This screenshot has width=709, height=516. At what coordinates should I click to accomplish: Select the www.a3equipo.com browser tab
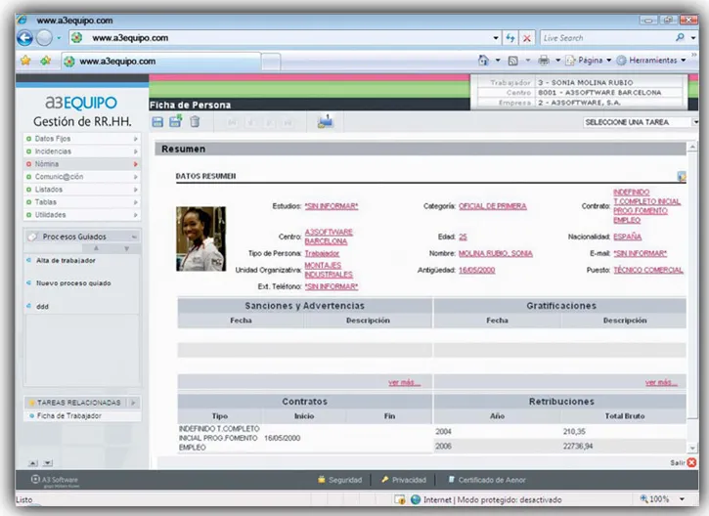pyautogui.click(x=161, y=61)
